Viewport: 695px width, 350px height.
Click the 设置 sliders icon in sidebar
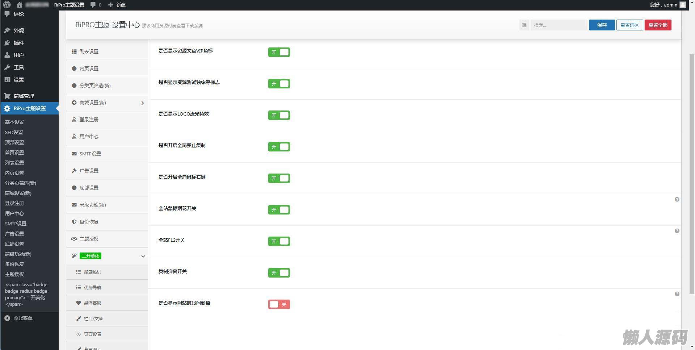click(7, 80)
